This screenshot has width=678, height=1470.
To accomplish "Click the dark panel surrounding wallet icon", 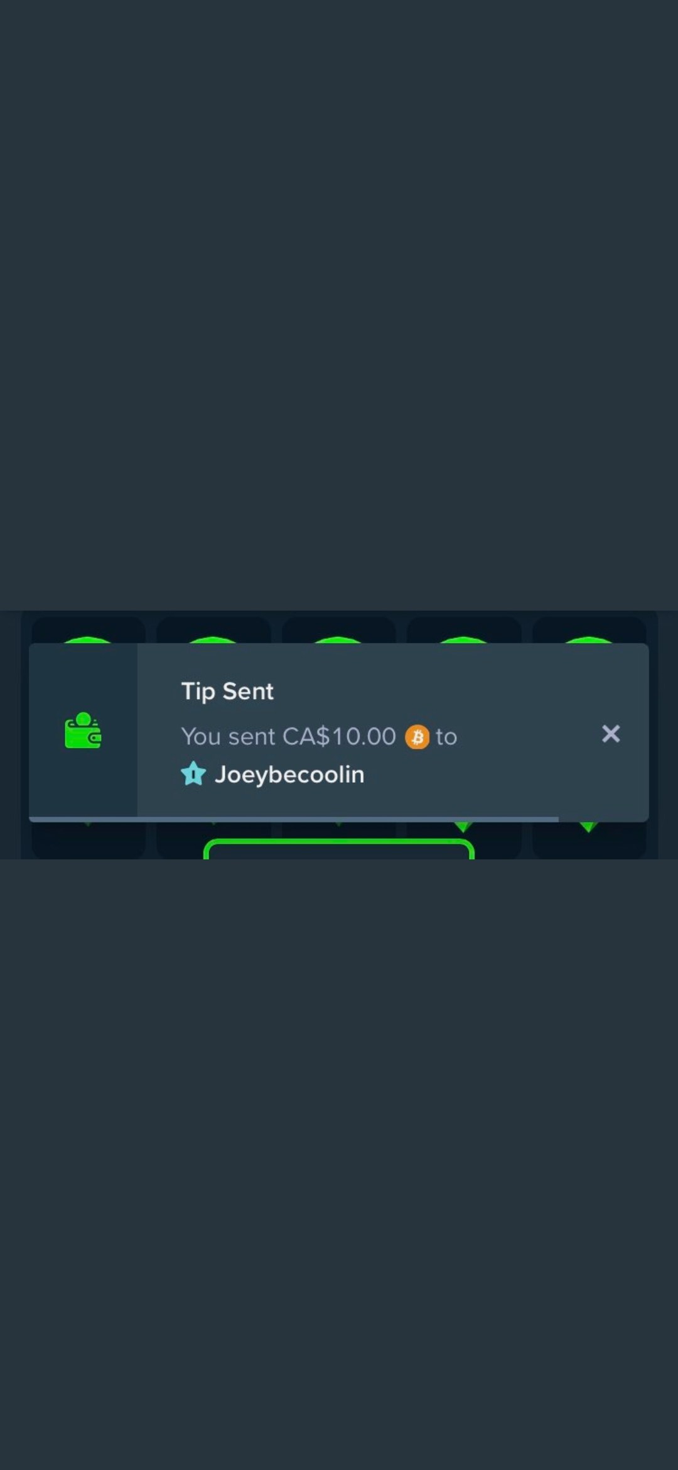I will 83,730.
